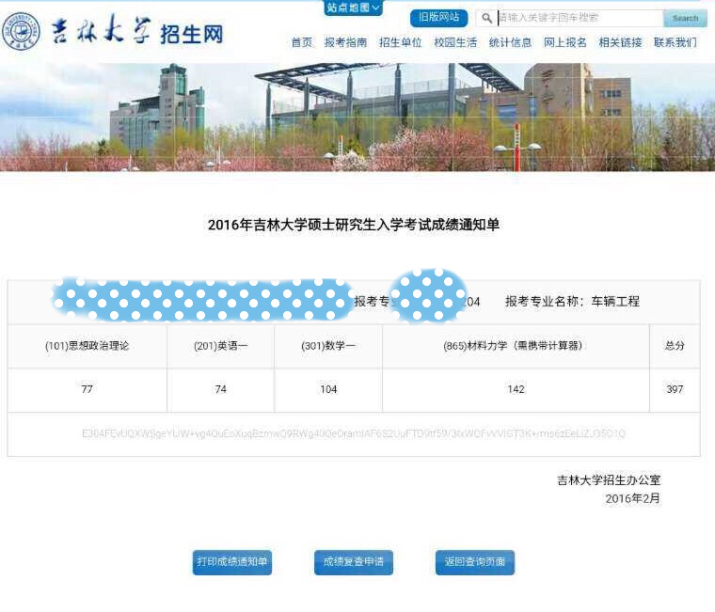
Task: Open the 校园生活 menu
Action: (455, 42)
